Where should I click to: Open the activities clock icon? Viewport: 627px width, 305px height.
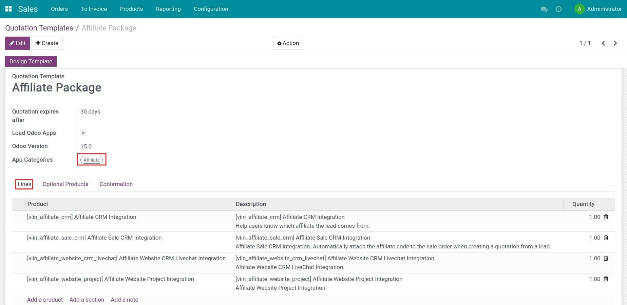click(558, 9)
